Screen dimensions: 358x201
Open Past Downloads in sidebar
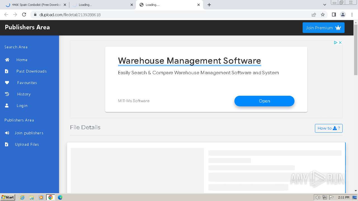tap(31, 71)
